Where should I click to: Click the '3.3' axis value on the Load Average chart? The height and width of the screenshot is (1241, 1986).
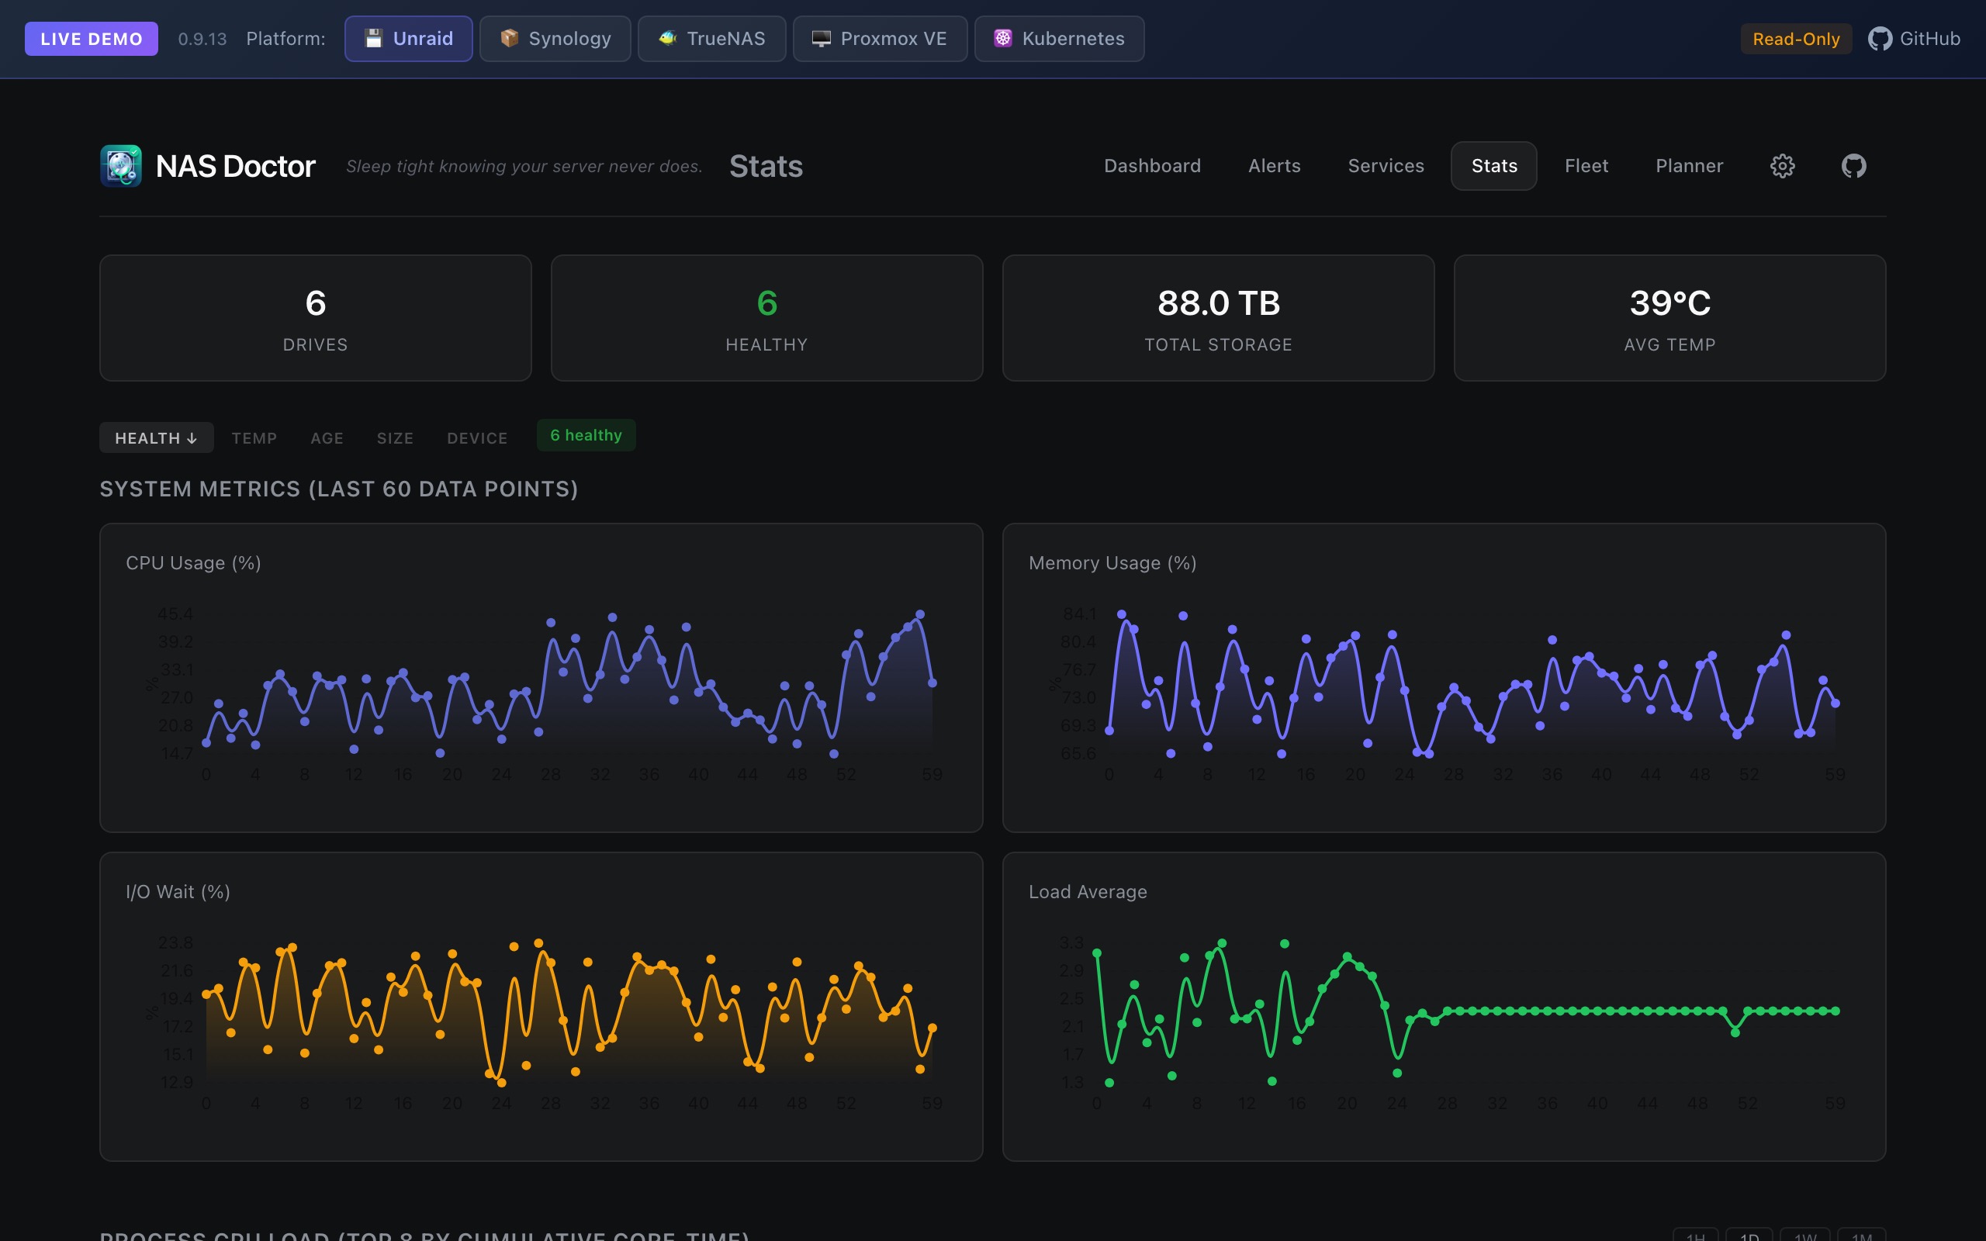[x=1072, y=942]
